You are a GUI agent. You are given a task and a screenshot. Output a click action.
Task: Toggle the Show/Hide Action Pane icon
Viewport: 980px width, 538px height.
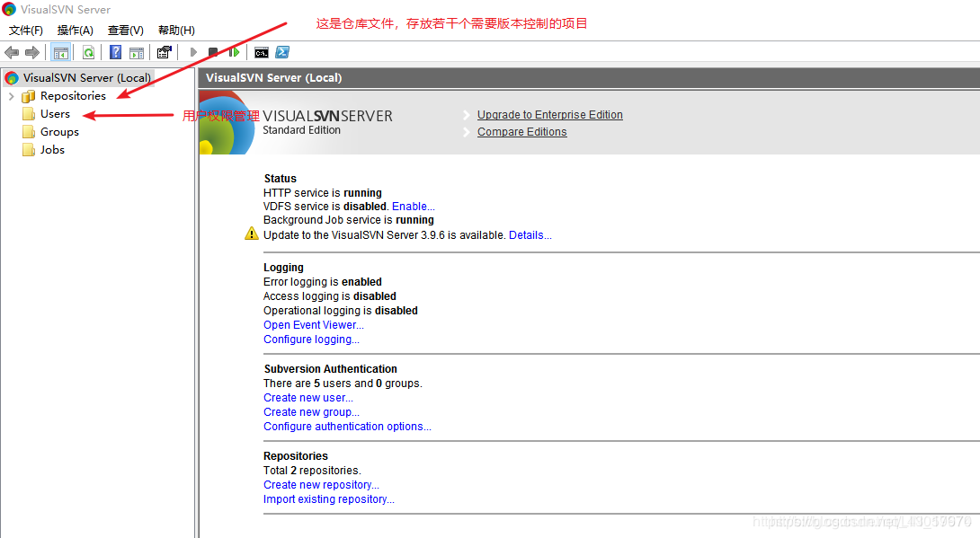click(137, 52)
